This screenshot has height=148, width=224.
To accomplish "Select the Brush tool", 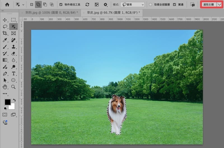I will 5,47.
